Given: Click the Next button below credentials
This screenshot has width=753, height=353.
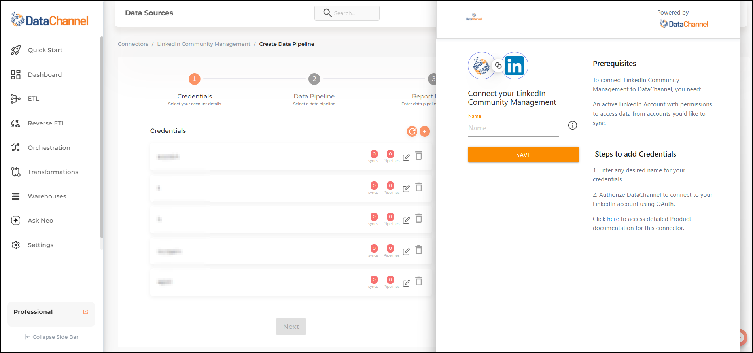Looking at the screenshot, I should [291, 327].
